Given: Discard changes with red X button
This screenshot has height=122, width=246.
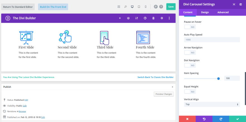Looking at the screenshot, I should click(x=187, y=119).
